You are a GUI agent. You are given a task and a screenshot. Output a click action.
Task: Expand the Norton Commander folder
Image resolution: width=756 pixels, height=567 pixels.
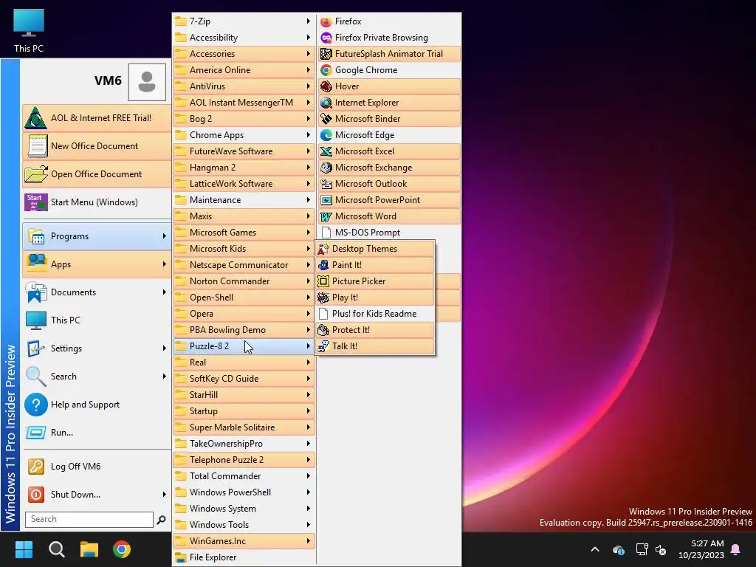244,281
